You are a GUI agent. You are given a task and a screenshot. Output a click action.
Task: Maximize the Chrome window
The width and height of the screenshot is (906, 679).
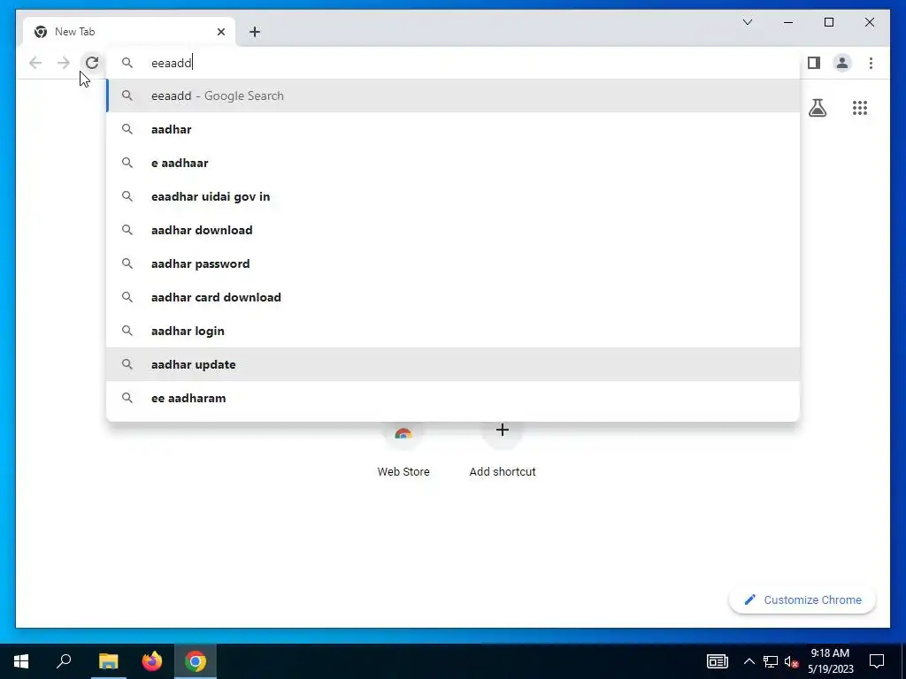tap(828, 22)
